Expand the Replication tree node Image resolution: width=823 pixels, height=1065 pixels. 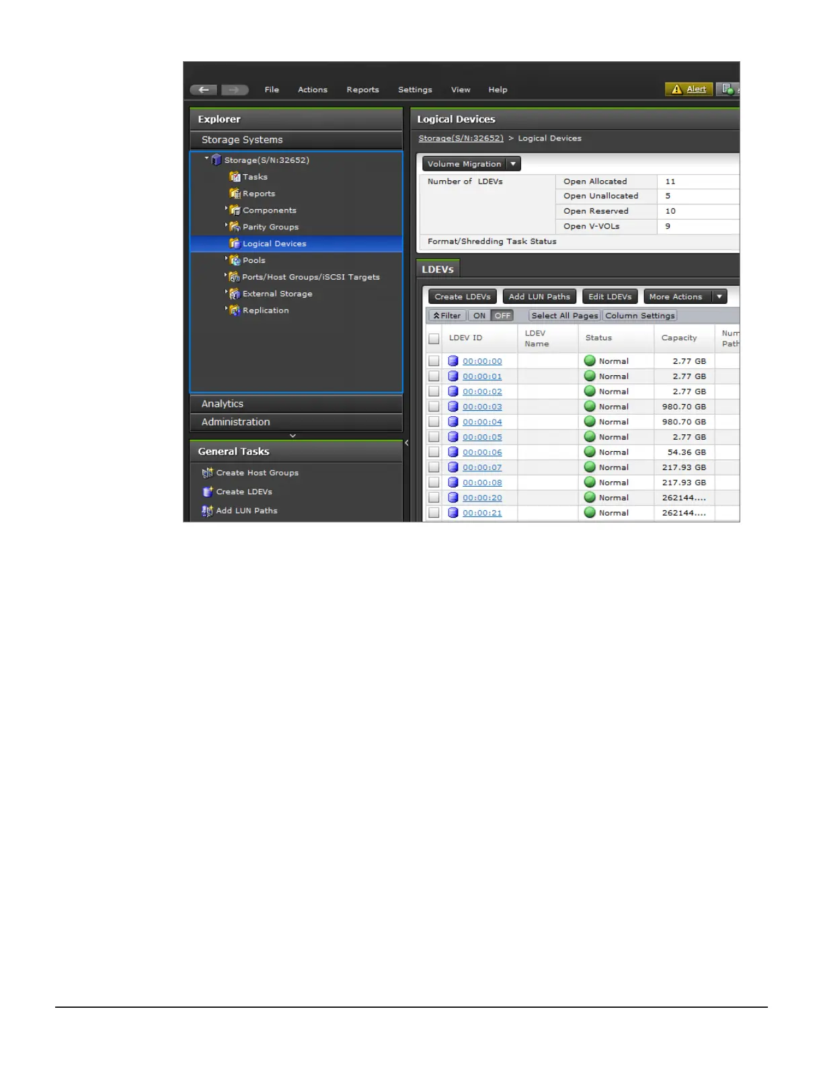pos(226,309)
